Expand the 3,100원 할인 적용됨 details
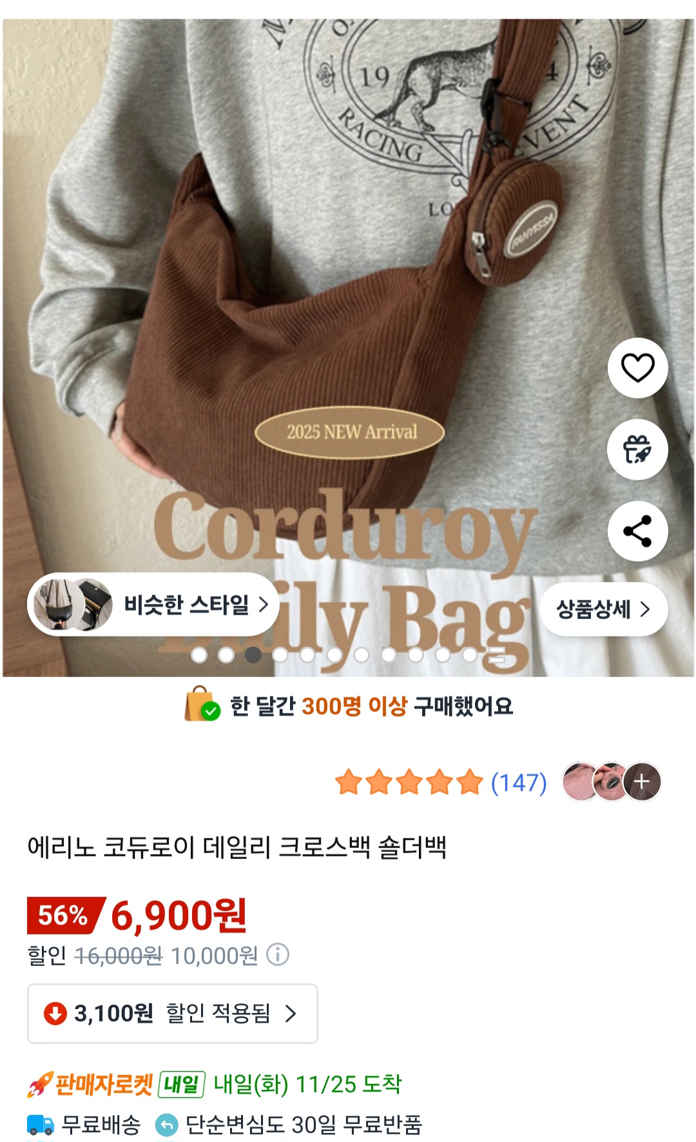 [173, 1013]
